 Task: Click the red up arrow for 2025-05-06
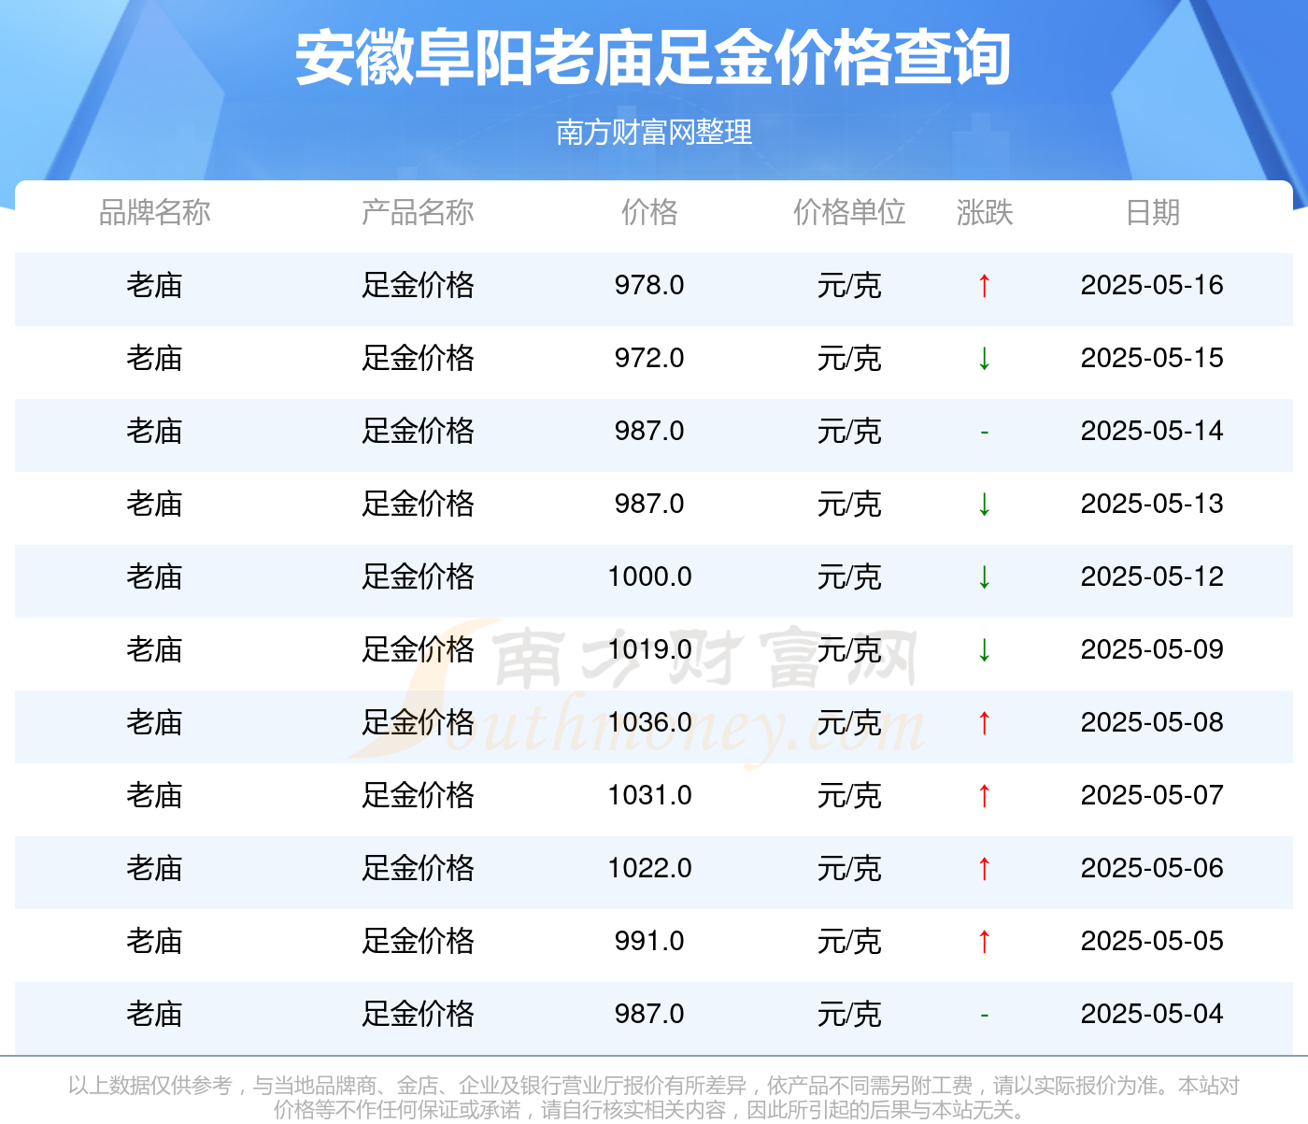tap(984, 869)
